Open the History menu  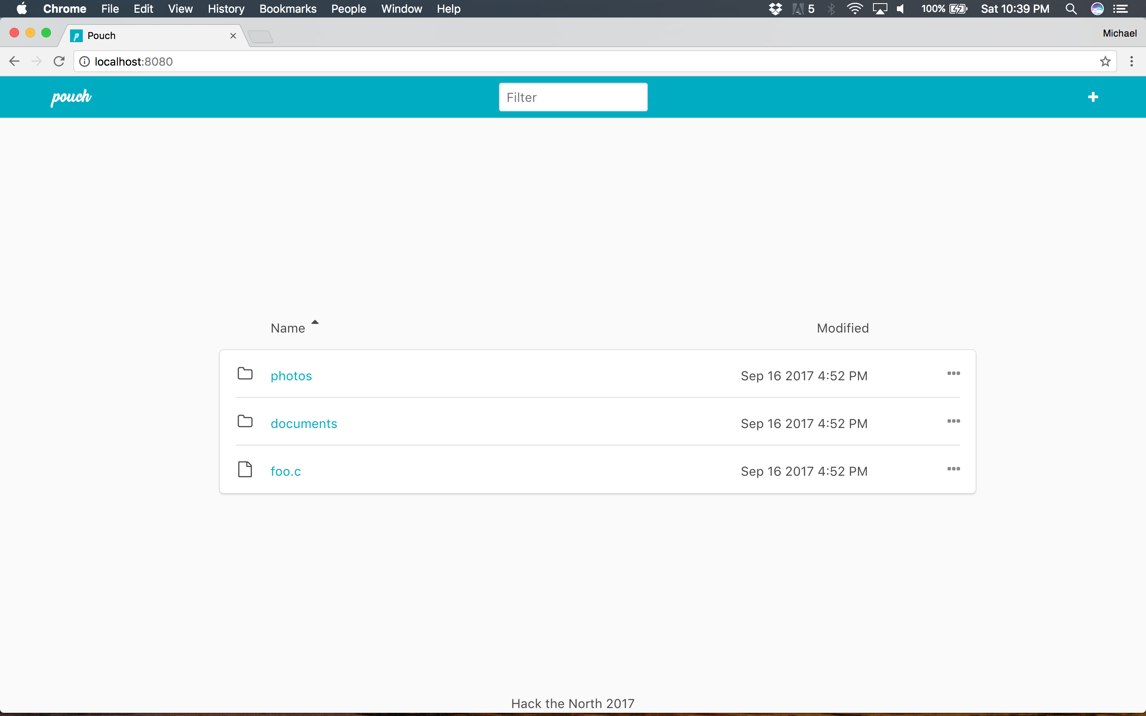coord(226,9)
